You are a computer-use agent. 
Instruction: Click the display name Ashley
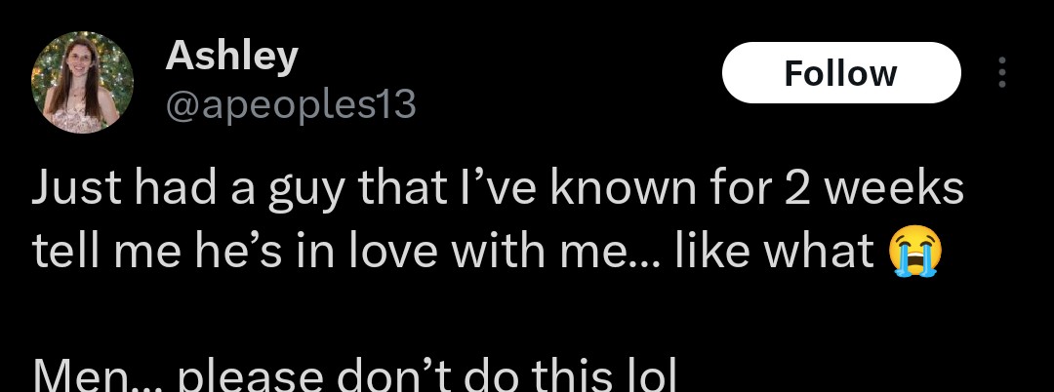[231, 57]
